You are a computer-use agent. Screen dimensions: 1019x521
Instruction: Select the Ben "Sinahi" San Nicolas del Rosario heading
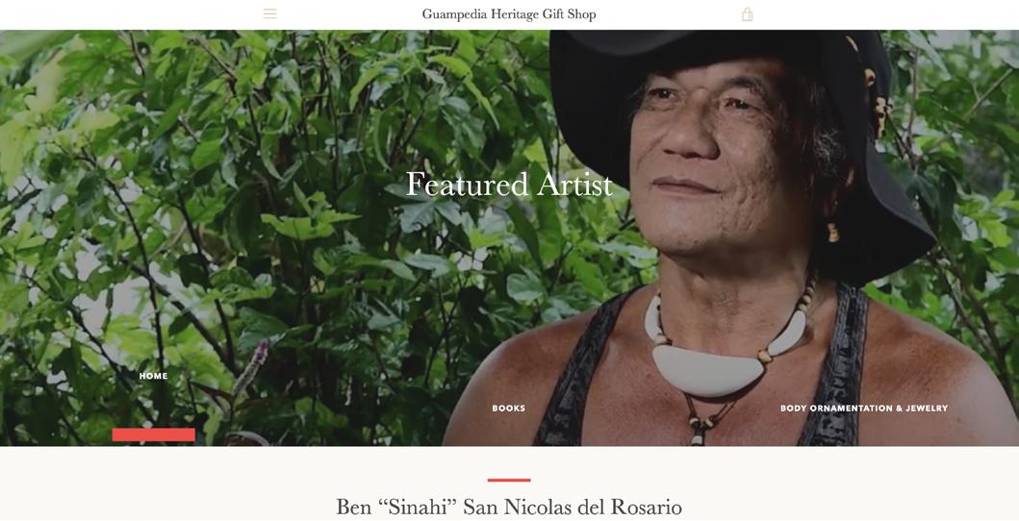(x=509, y=507)
